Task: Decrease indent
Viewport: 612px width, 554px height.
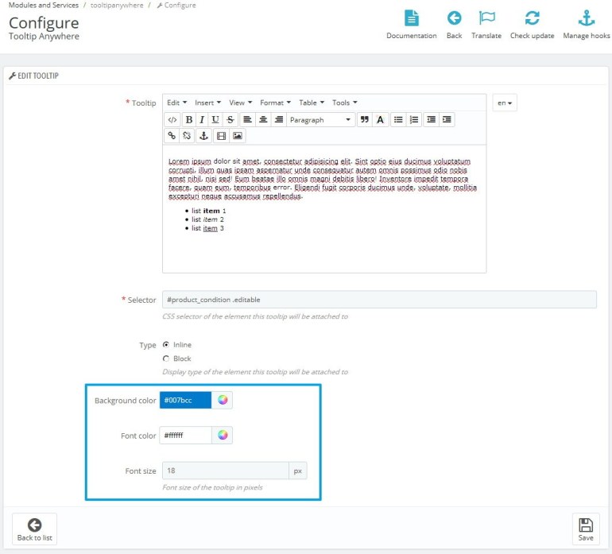Action: pos(432,120)
